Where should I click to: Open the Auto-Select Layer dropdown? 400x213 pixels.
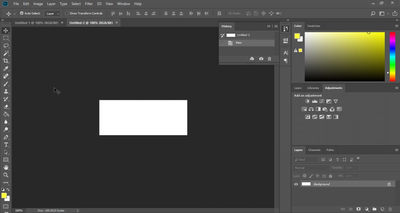(52, 14)
